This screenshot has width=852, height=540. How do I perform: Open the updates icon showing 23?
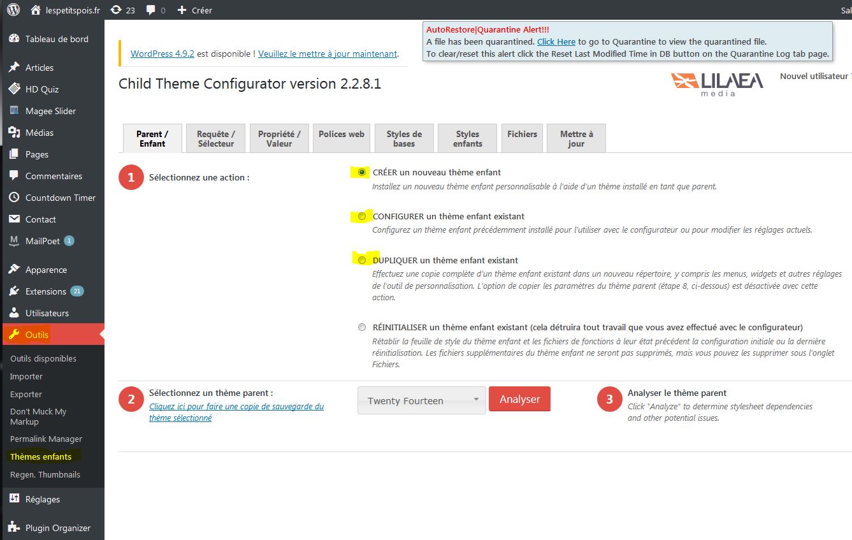click(116, 10)
